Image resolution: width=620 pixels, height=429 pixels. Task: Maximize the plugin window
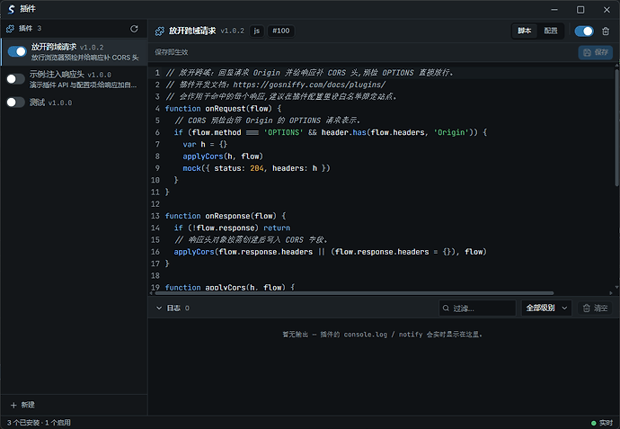coord(580,10)
